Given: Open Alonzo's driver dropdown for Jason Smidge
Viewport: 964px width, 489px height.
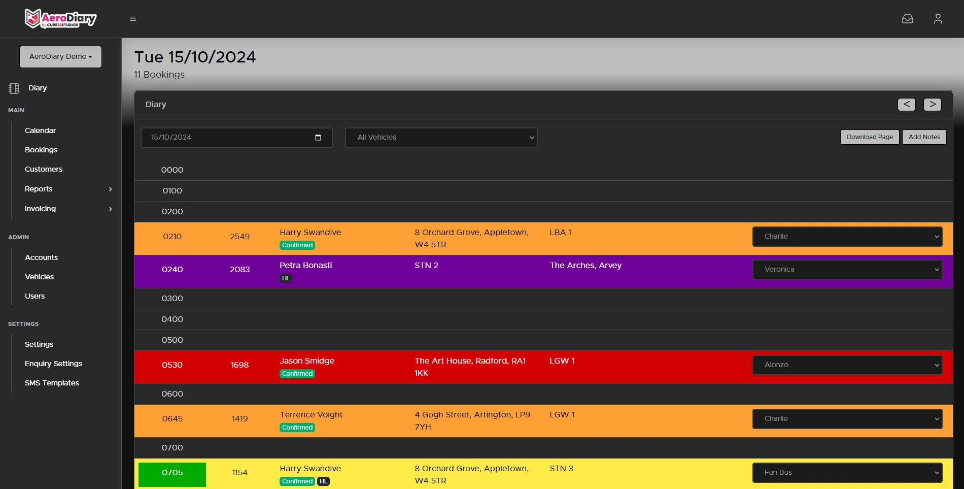Looking at the screenshot, I should coord(847,365).
